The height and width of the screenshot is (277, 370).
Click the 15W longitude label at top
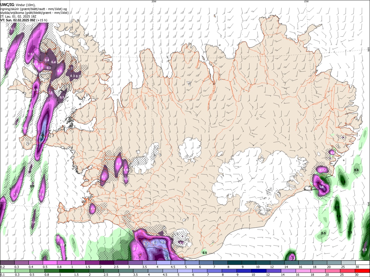pos(306,1)
